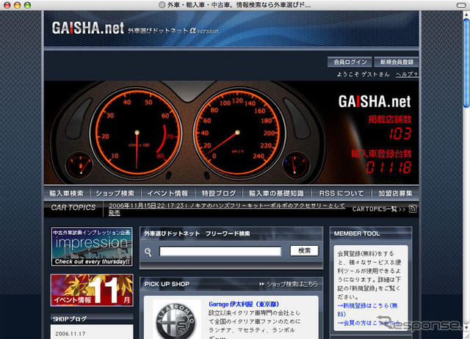Click the 新規会員登録 button
This screenshot has width=470, height=339.
click(x=397, y=62)
